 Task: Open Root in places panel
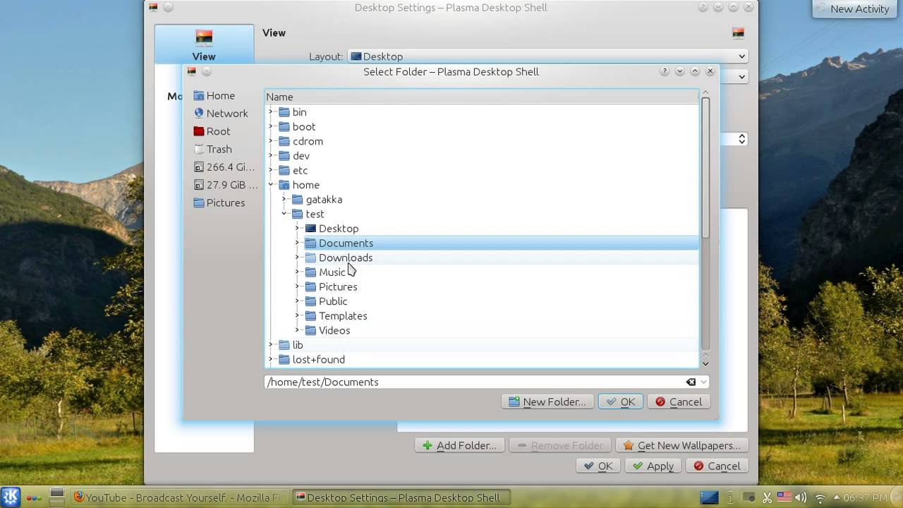point(212,131)
